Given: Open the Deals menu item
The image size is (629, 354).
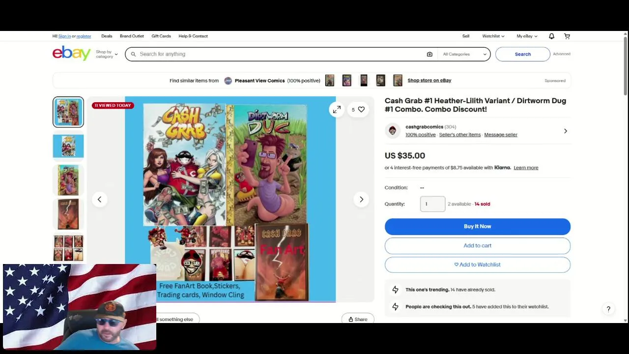Looking at the screenshot, I should [107, 36].
